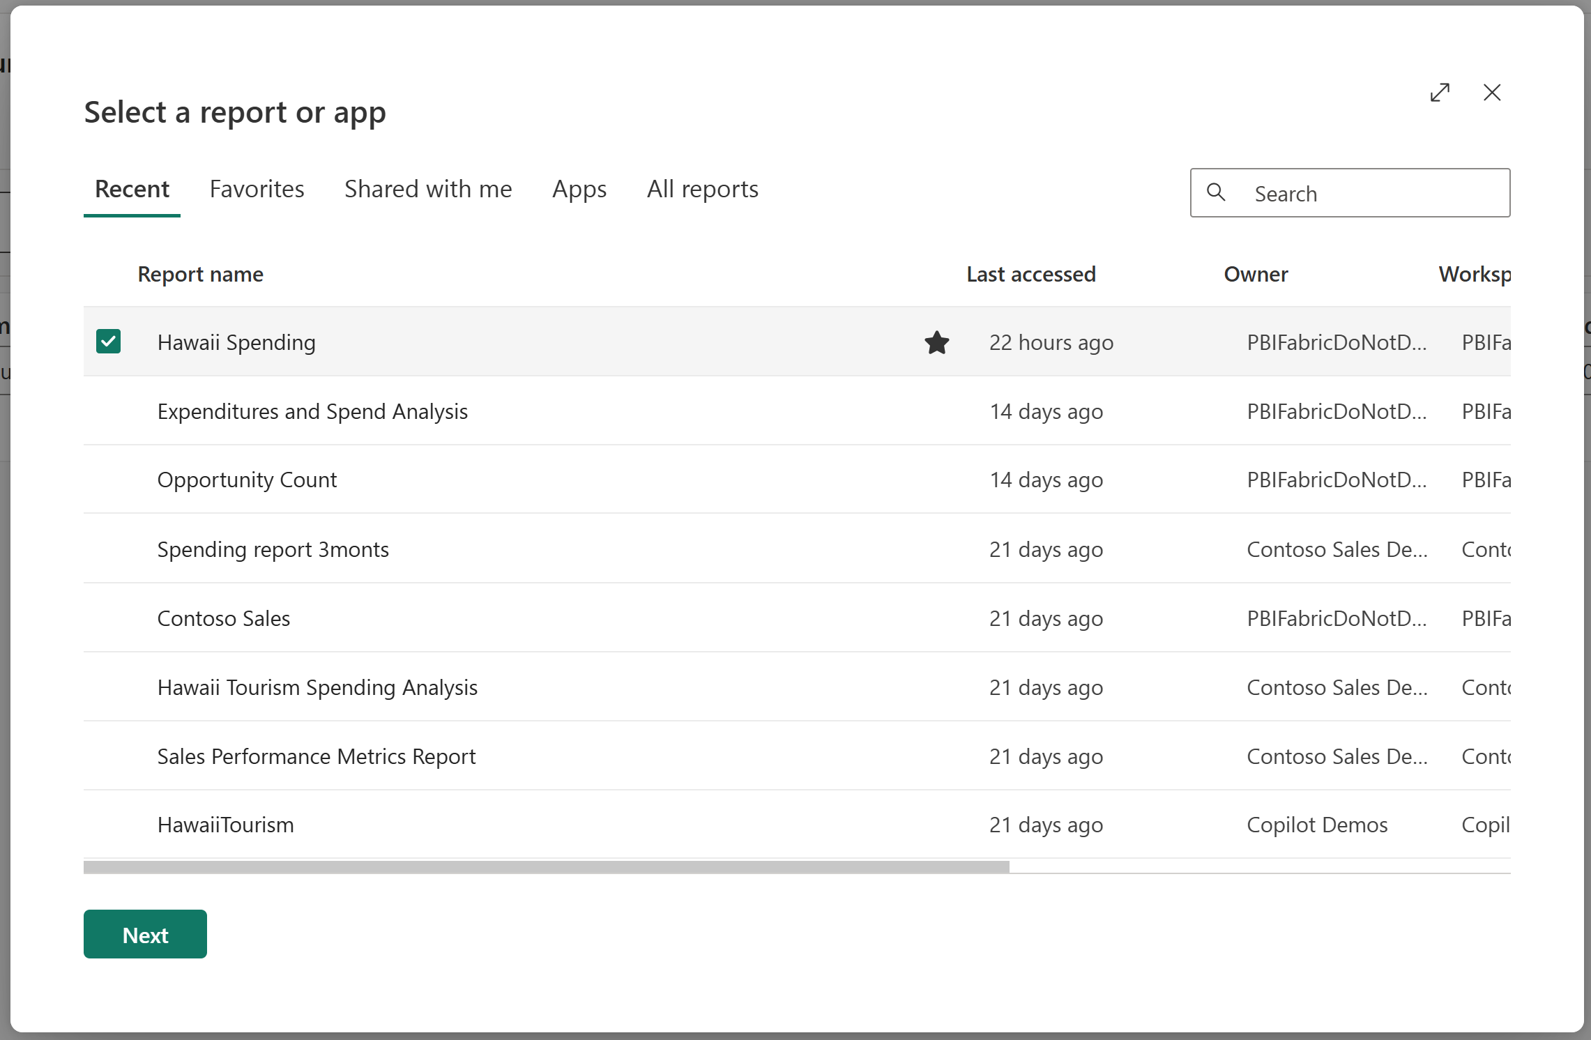Open the All reports tab
The width and height of the screenshot is (1591, 1040).
coord(702,188)
